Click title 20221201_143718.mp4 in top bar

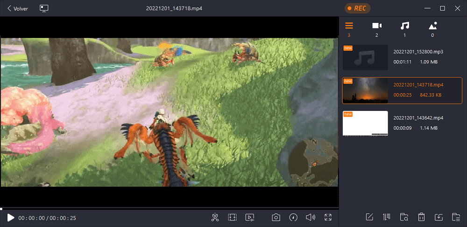pyautogui.click(x=174, y=8)
